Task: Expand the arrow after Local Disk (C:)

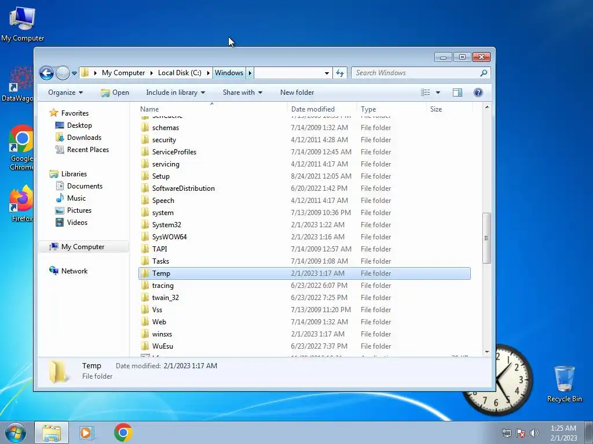Action: coord(208,73)
